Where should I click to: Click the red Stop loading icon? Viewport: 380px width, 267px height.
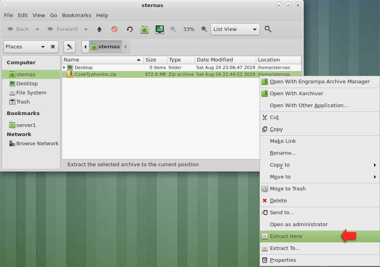[114, 29]
